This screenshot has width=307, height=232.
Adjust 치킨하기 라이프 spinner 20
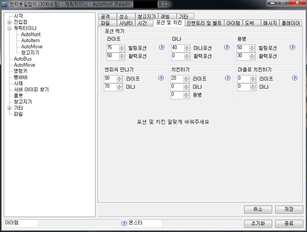180,79
